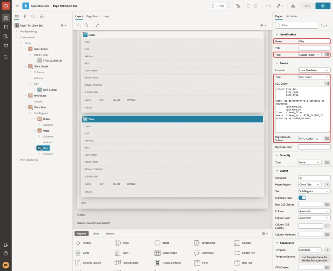Open the Utilities wrench menu
Image resolution: width=333 pixels, height=271 pixels.
click(280, 6)
